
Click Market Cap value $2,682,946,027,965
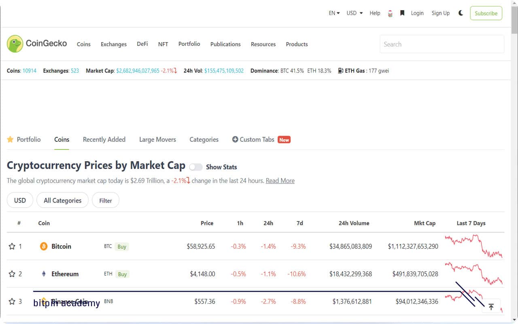click(x=138, y=70)
